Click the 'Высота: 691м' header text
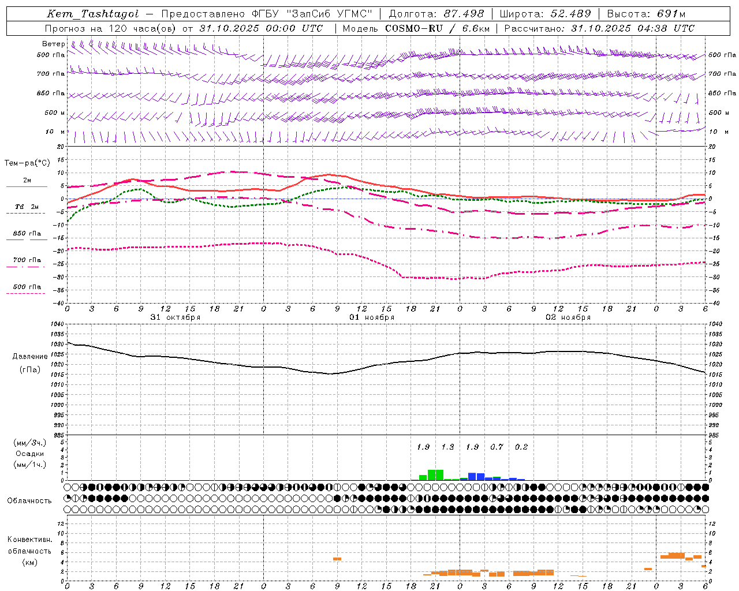The image size is (739, 591). click(646, 14)
